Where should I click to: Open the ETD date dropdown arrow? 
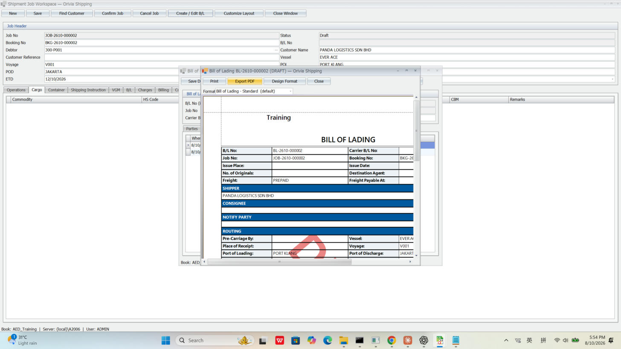coord(612,79)
